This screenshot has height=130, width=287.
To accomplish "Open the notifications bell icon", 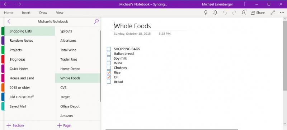I will tap(216, 12).
